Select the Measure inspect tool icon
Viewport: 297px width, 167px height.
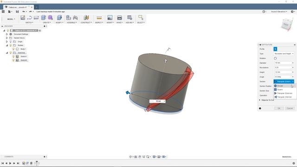pos(99,18)
